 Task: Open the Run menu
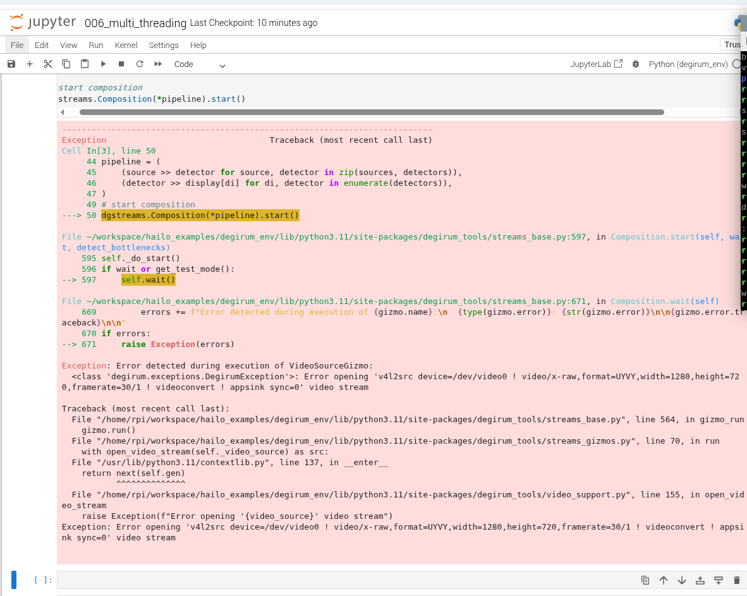coord(96,45)
